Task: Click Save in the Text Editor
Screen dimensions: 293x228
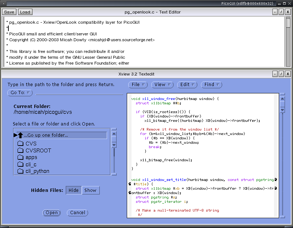Action: coord(9,12)
